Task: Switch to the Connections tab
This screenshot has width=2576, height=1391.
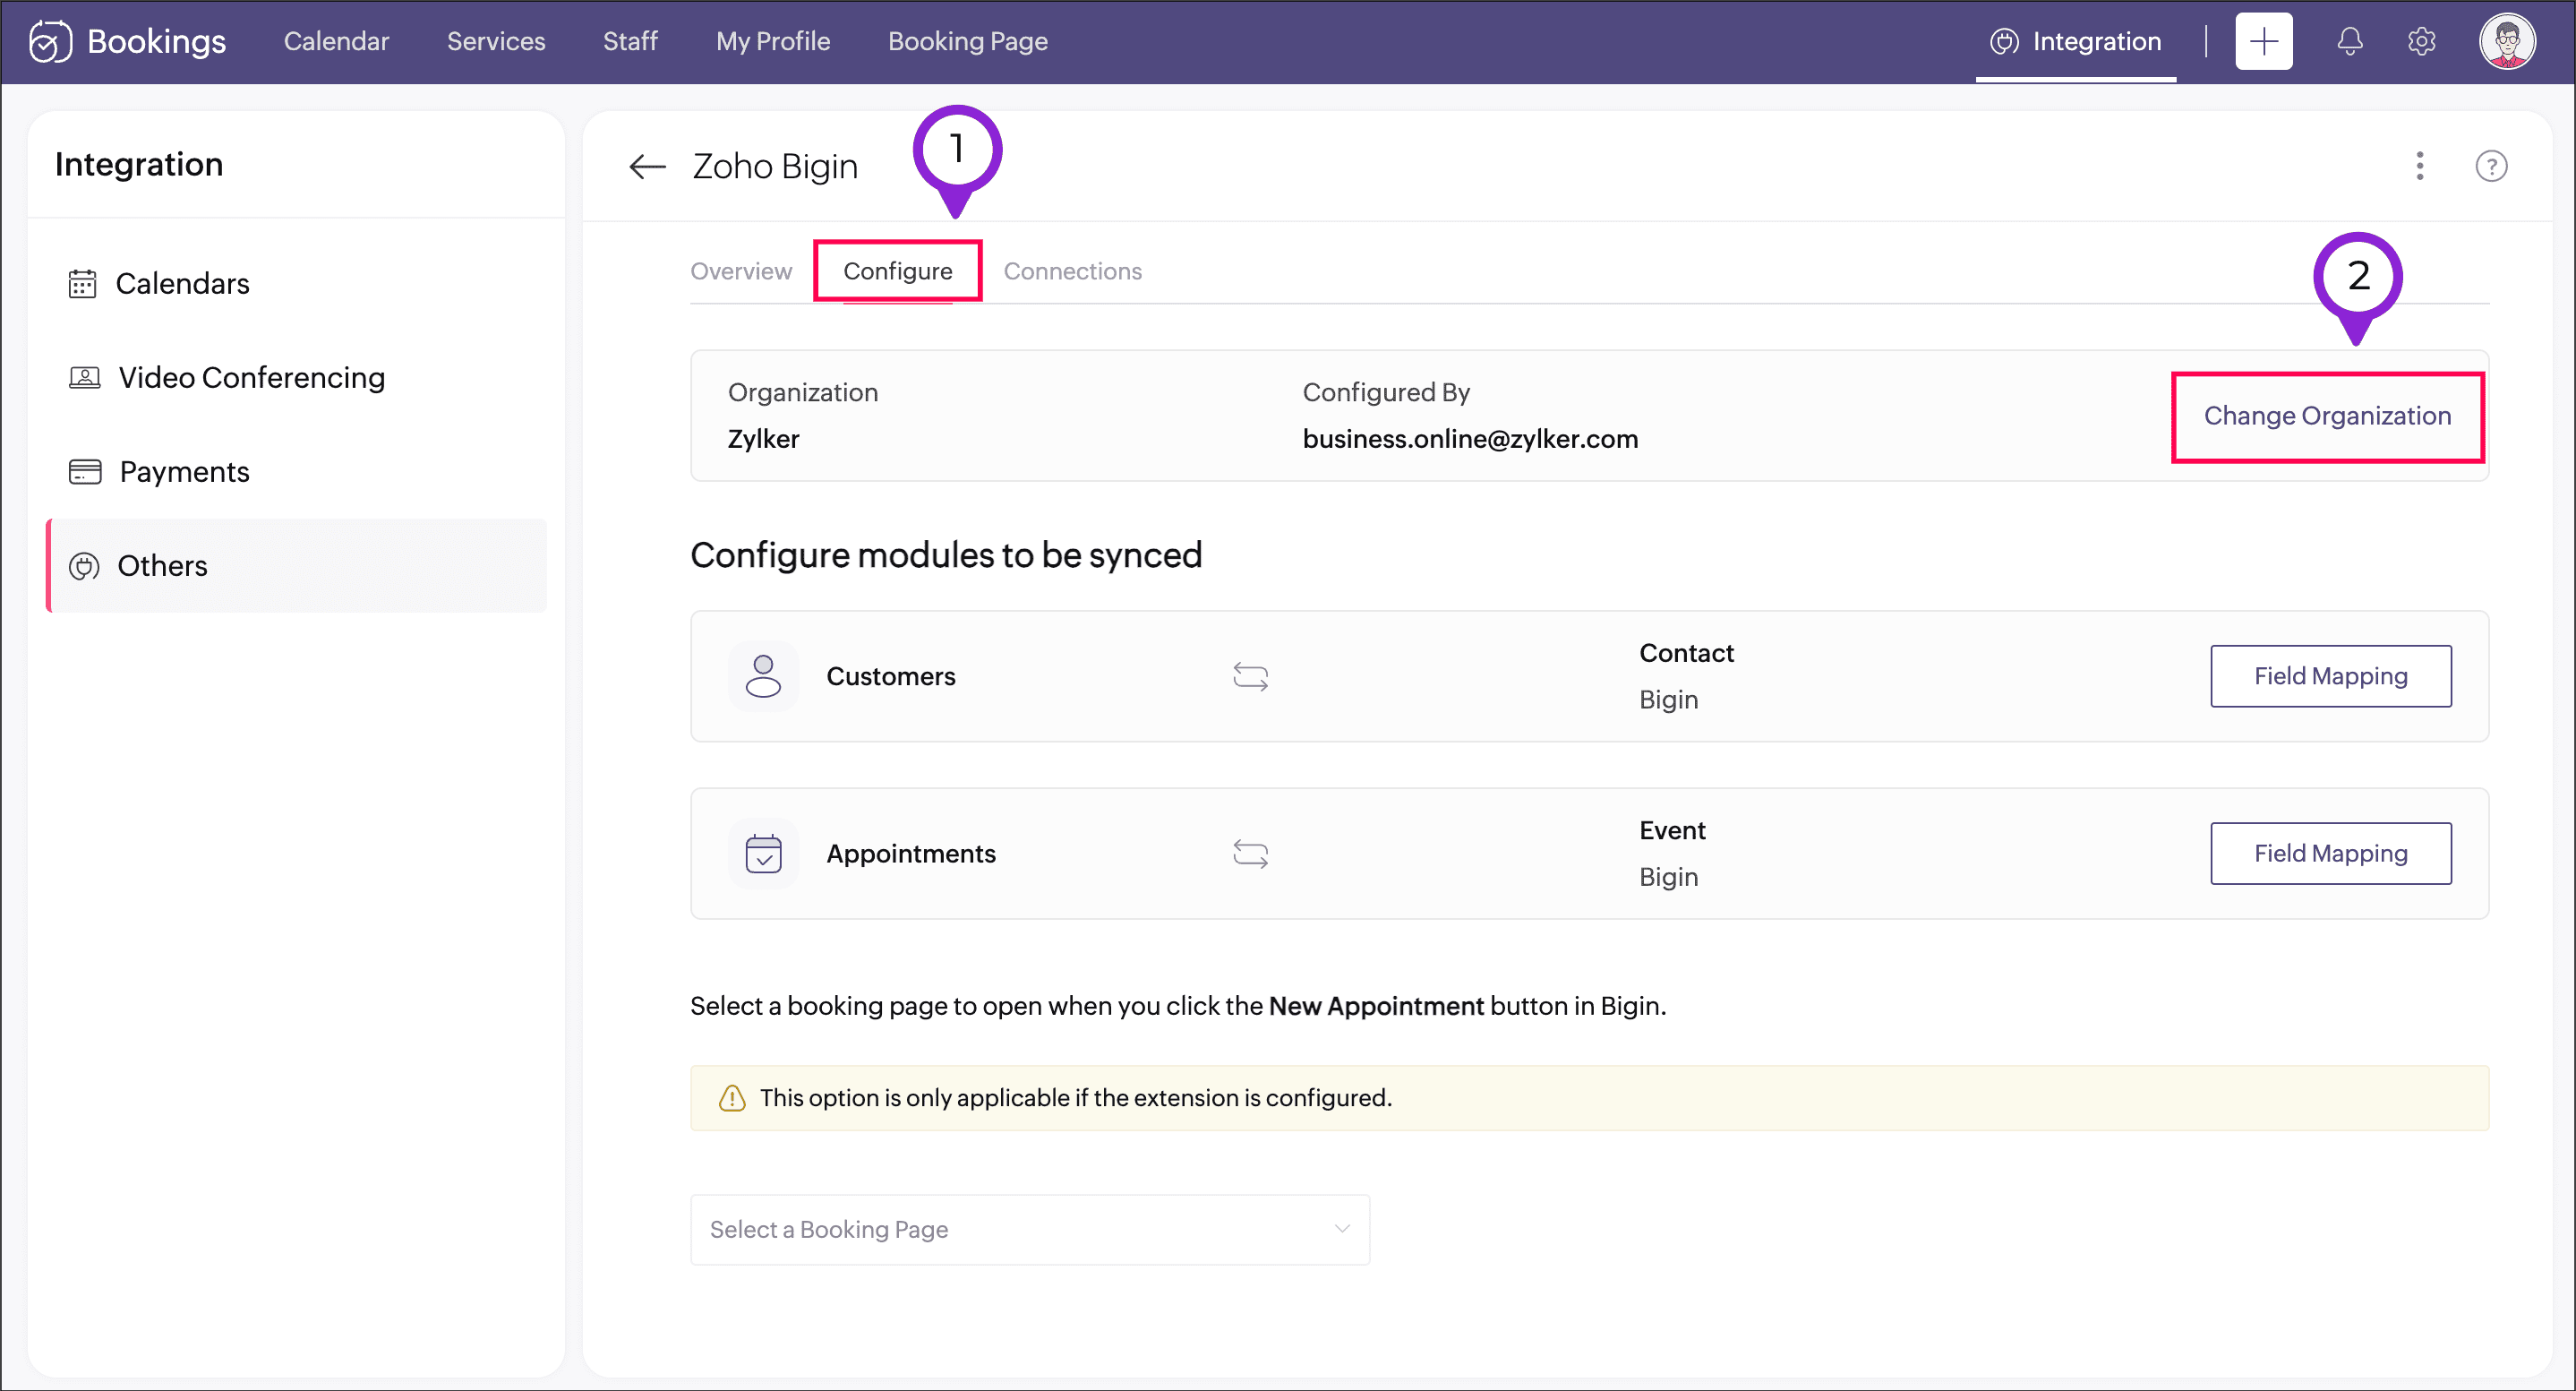Action: click(x=1072, y=271)
